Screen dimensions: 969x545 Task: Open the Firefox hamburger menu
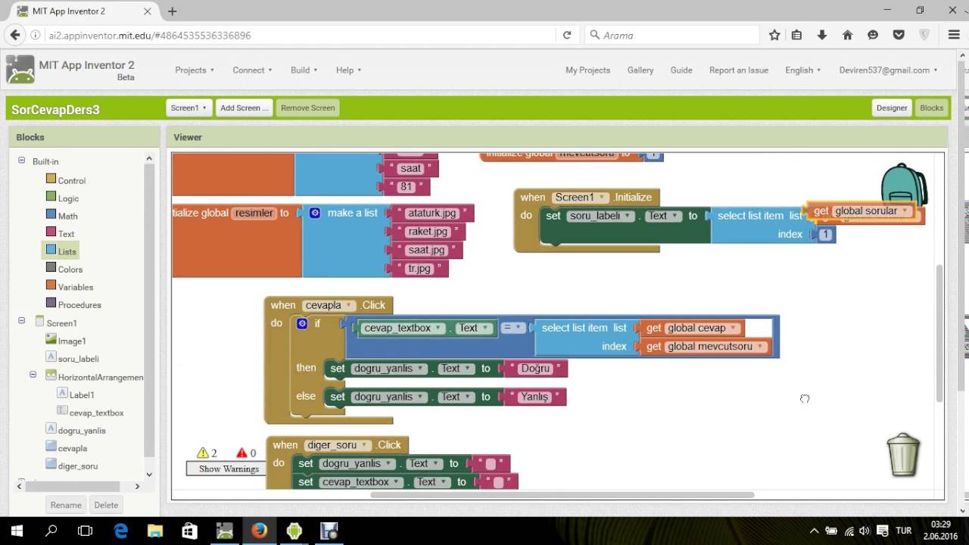pos(954,35)
